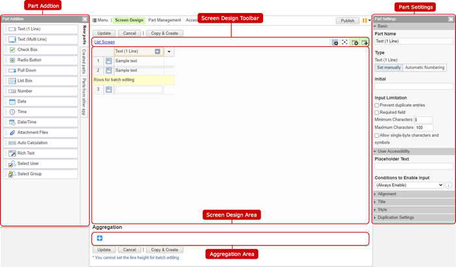This screenshot has height=267, width=456.
Task: Collapse the User Accessibility section
Action: tap(413, 151)
